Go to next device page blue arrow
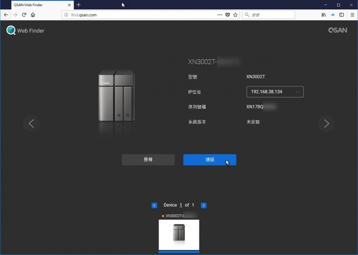The image size is (358, 255). click(x=203, y=205)
